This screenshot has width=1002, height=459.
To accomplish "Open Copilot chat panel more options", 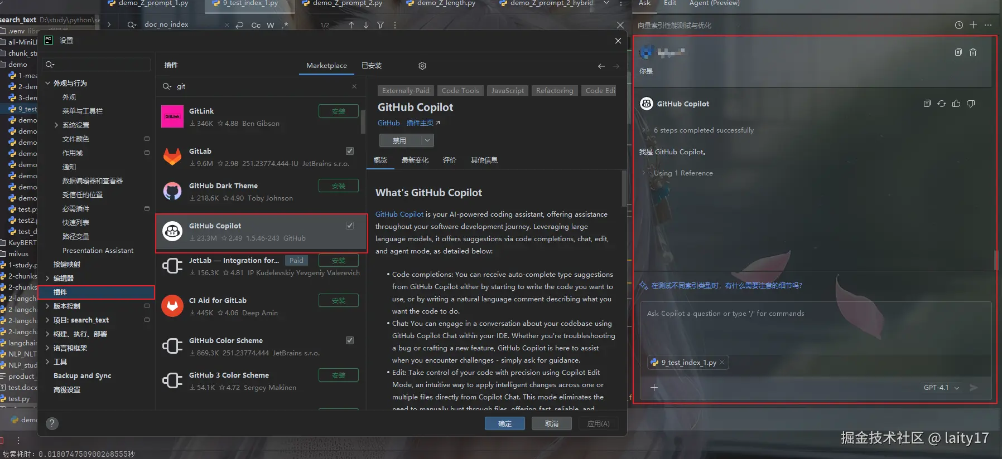I will click(988, 25).
